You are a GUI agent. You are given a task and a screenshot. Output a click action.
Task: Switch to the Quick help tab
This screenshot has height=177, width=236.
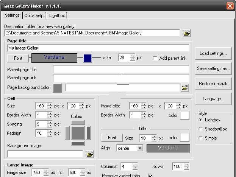[x=34, y=16]
